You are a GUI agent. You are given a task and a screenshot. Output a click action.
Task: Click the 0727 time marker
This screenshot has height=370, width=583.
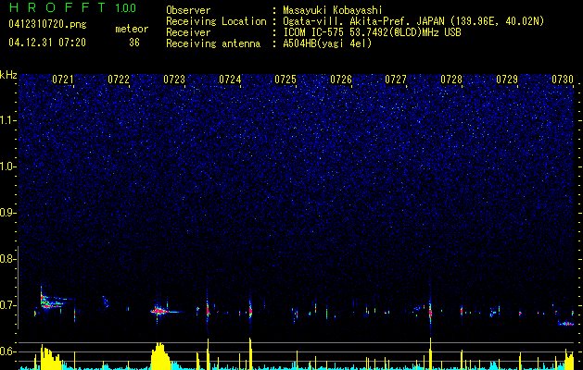point(396,80)
